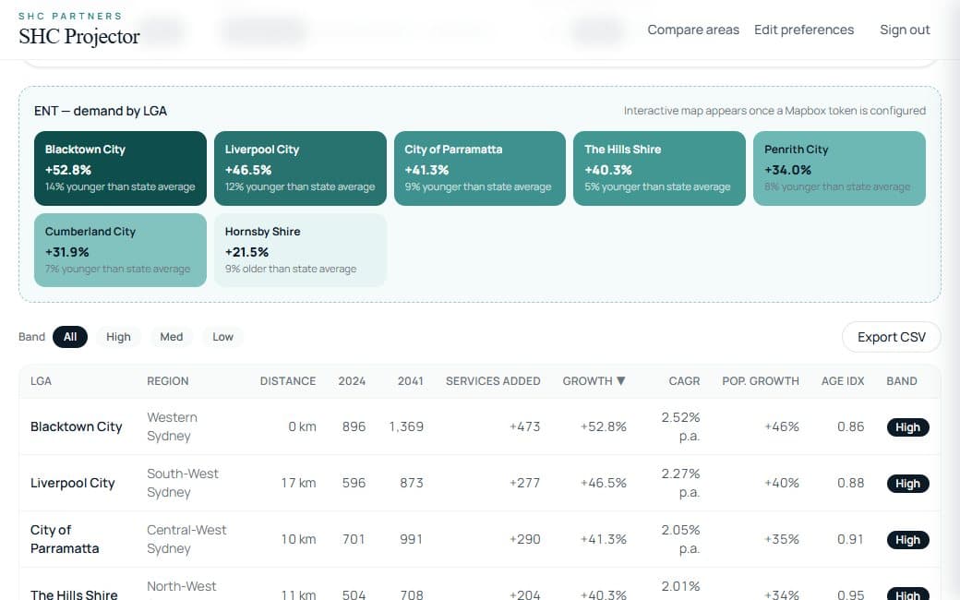Image resolution: width=960 pixels, height=600 pixels.
Task: Filter by High band
Action: 118,337
